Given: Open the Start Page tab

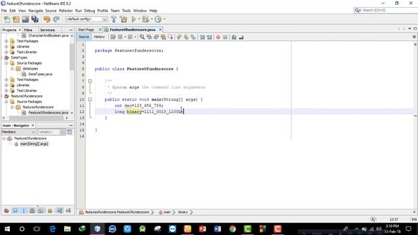Looking at the screenshot, I should [86, 29].
